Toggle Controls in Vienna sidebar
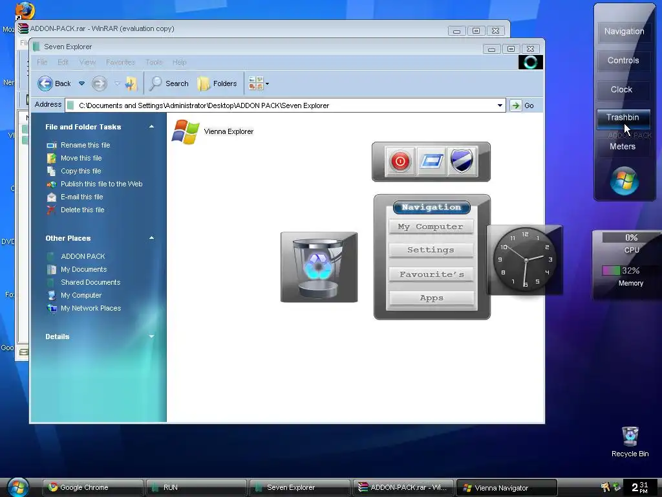 coord(623,60)
